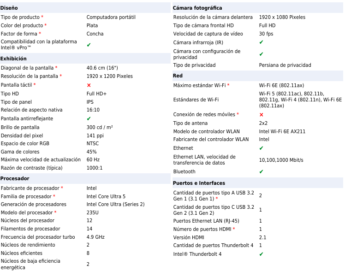Click the Persiana de privacidad value

(285, 65)
